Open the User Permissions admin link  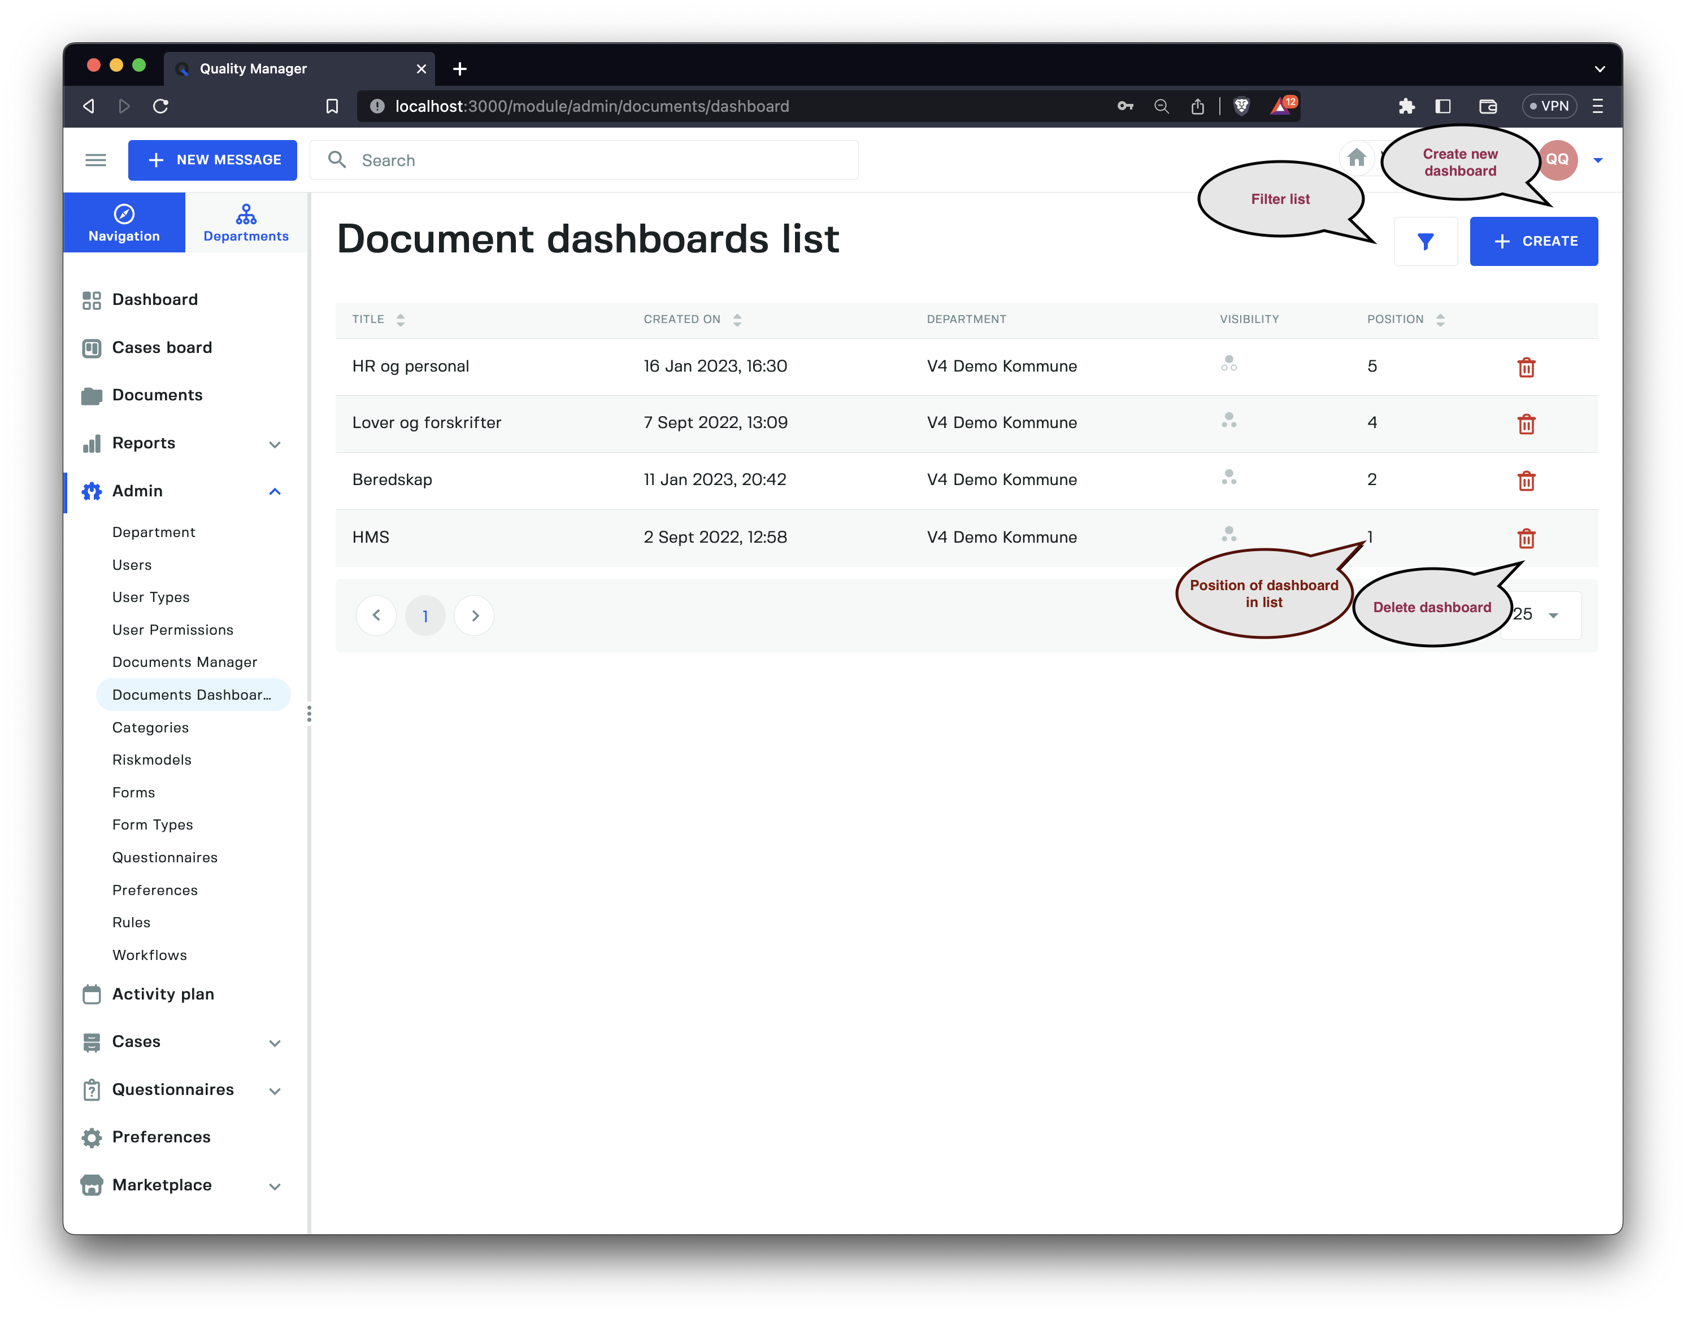[173, 630]
